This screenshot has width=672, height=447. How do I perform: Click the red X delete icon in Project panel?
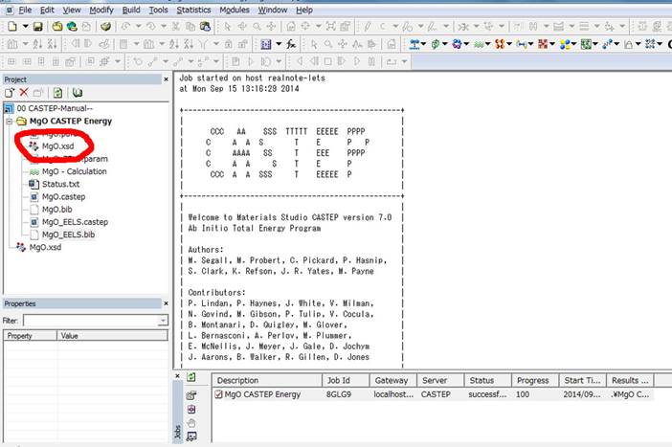[x=24, y=92]
